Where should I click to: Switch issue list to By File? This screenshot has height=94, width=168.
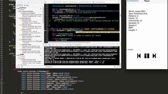(20, 5)
